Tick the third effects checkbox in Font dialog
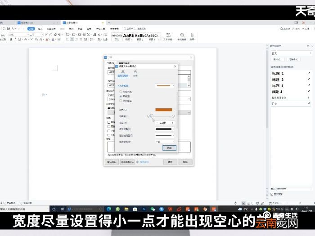This screenshot has height=236, width=315. 109,131
